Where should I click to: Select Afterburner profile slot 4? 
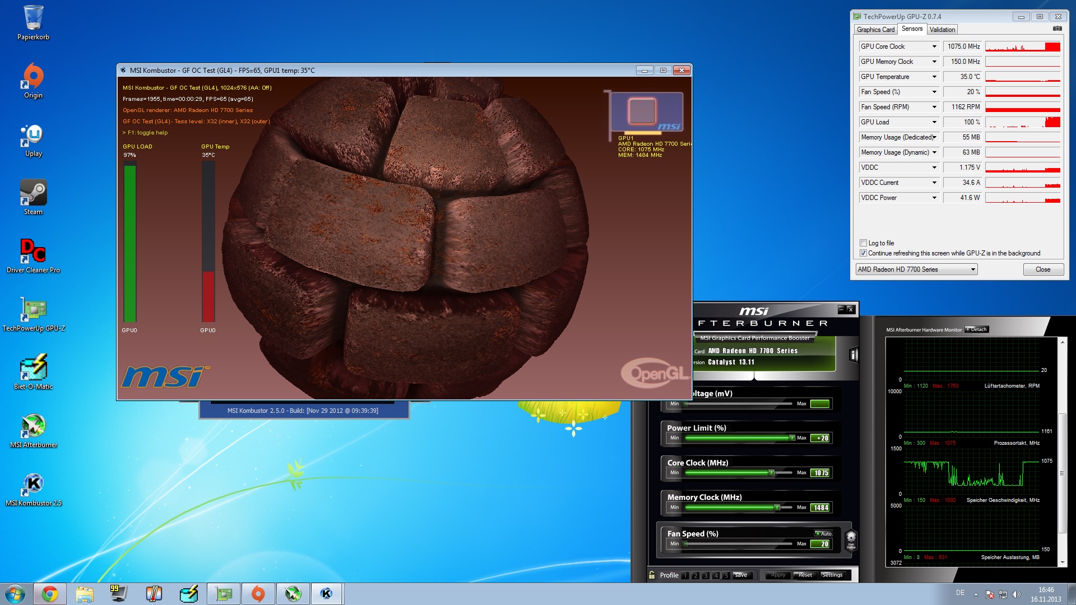pos(716,575)
